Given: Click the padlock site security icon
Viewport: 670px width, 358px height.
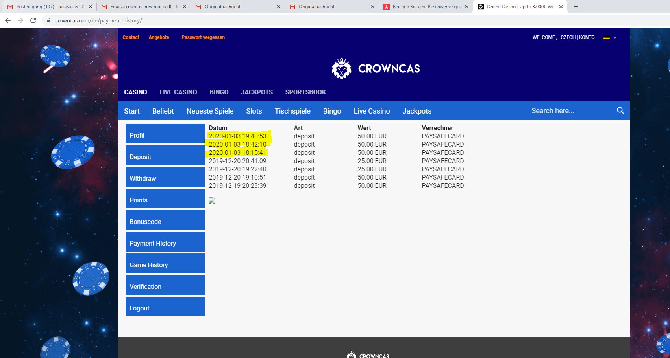Looking at the screenshot, I should (49, 20).
